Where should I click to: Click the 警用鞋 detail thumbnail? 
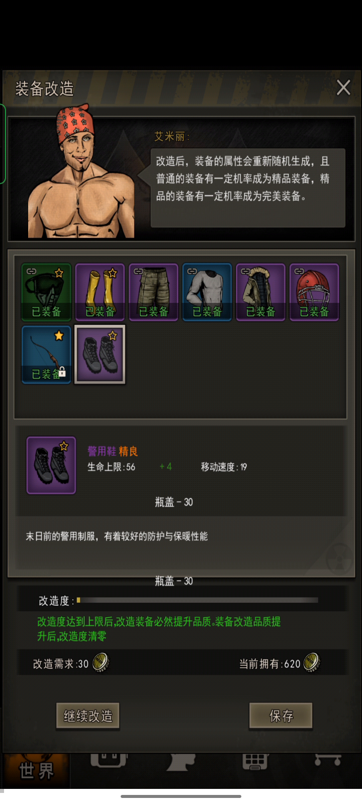point(51,465)
